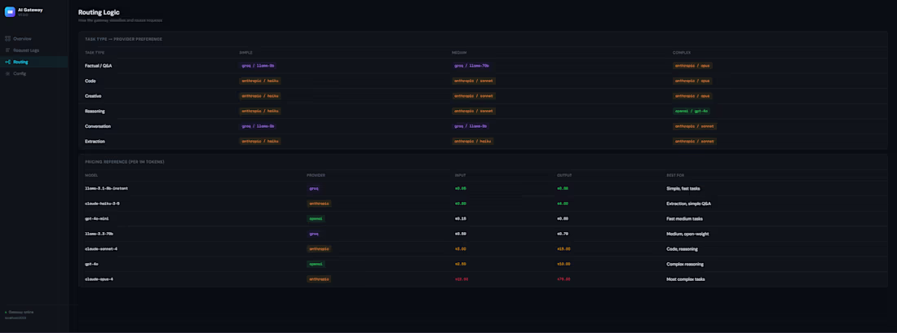Click the anthropic provider badge for claude-opus-4
The image size is (897, 333).
[319, 279]
